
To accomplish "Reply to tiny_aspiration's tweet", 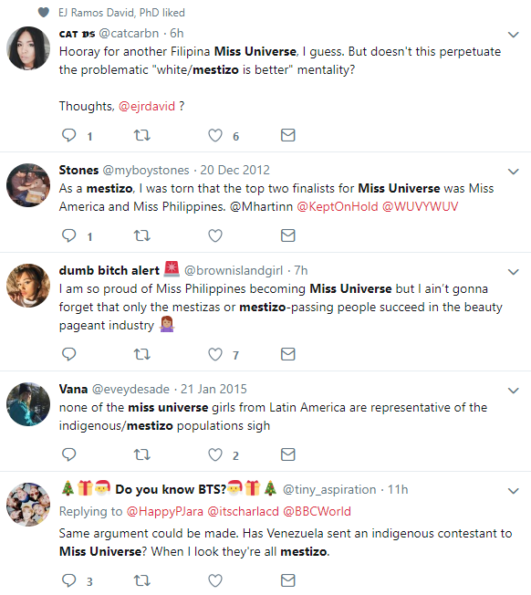I will click(69, 580).
